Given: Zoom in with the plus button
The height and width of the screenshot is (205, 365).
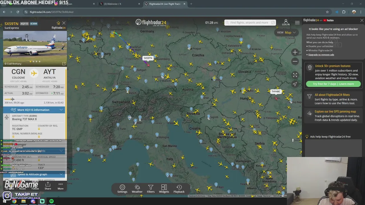Looking at the screenshot, I should [x=295, y=52].
